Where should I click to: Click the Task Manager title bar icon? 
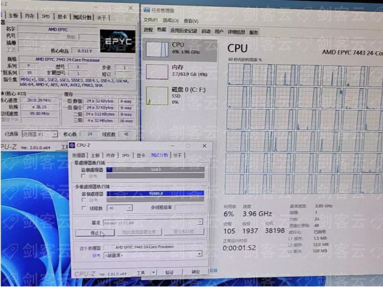click(x=147, y=10)
